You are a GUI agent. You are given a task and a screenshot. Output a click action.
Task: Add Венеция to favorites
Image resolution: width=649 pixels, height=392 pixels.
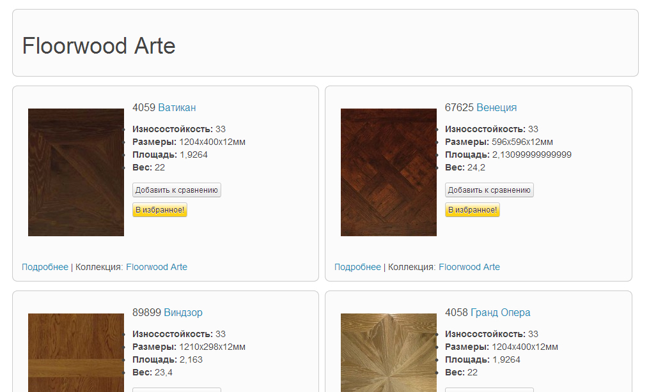pyautogui.click(x=473, y=210)
